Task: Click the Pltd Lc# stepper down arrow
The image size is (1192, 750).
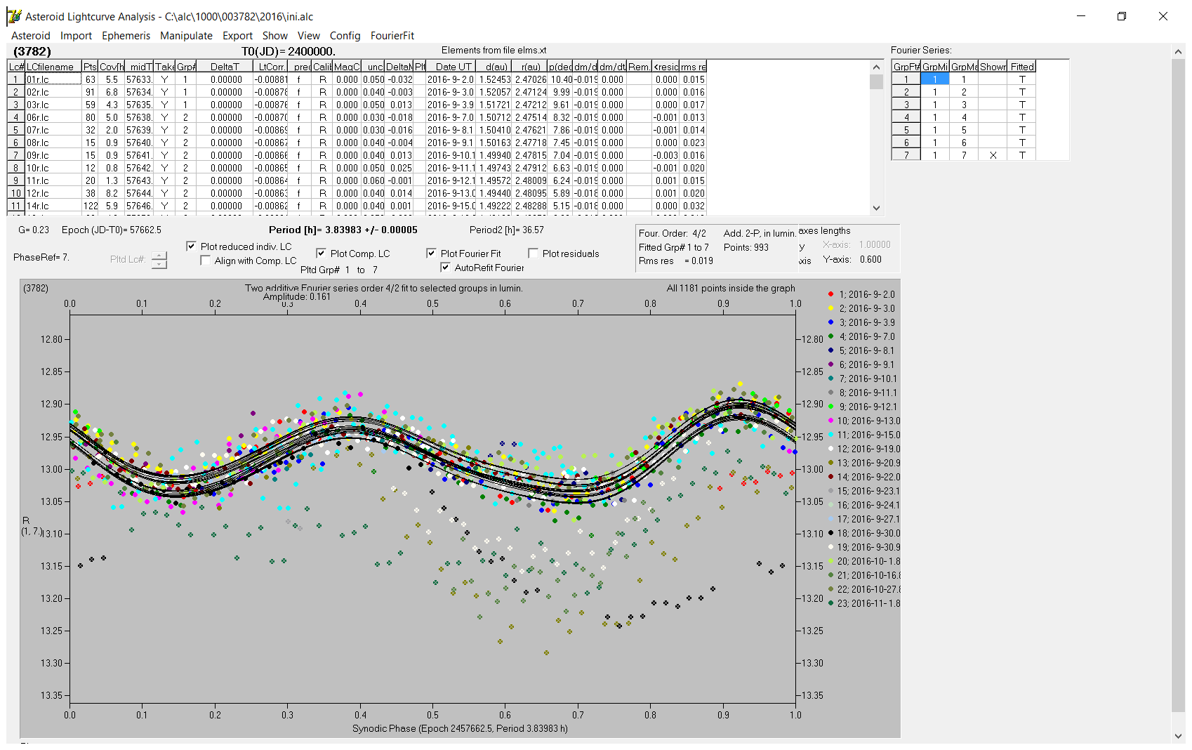Action: (159, 264)
